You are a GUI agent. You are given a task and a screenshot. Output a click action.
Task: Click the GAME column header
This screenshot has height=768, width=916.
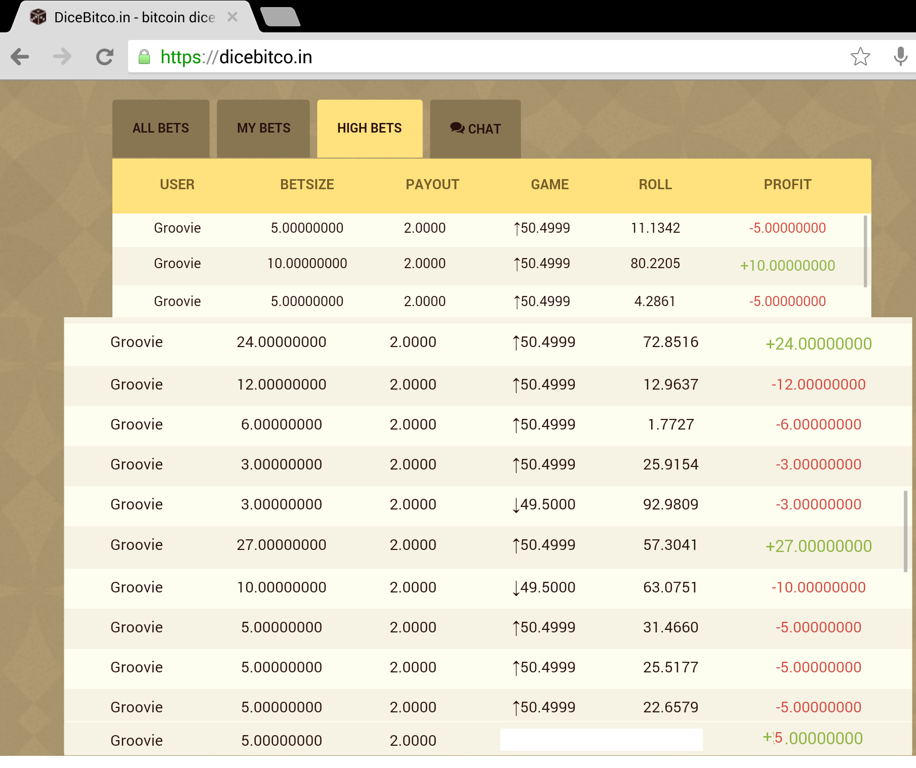(550, 185)
